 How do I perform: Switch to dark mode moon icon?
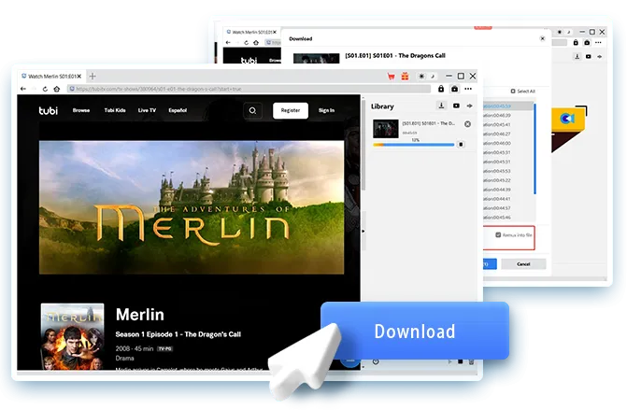point(432,77)
